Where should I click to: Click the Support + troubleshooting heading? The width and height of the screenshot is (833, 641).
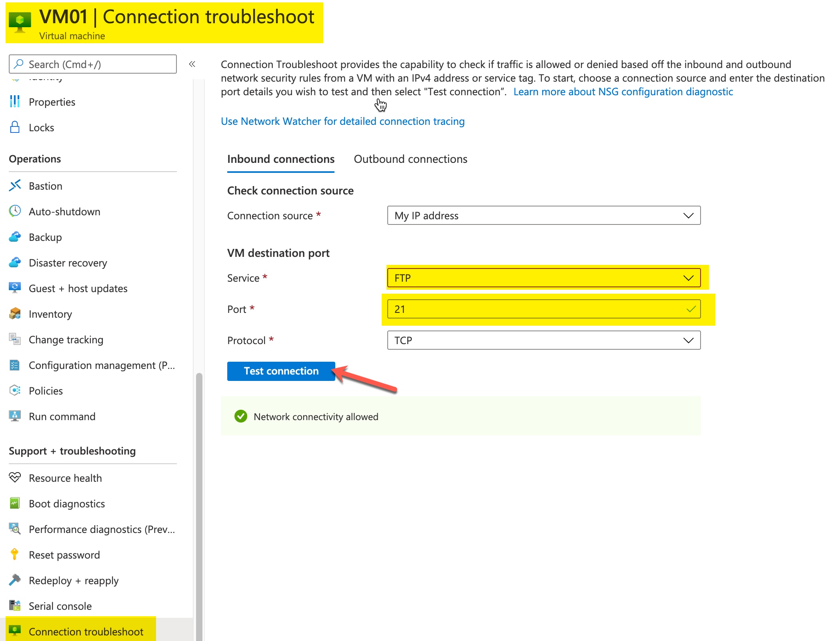pos(72,451)
